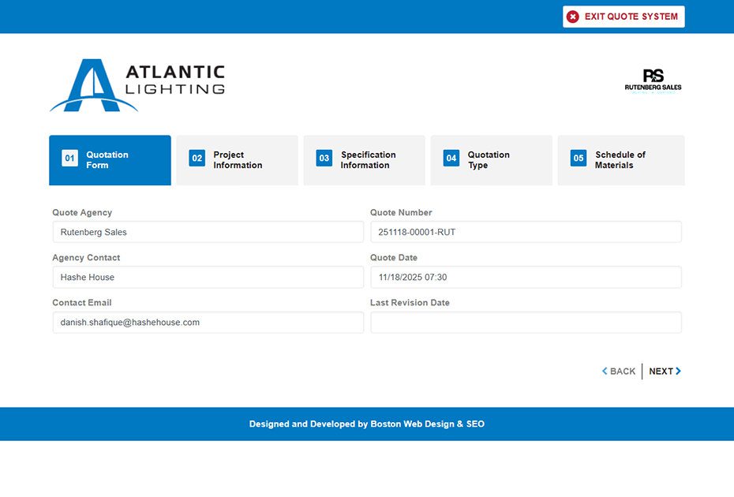Image resolution: width=734 pixels, height=497 pixels.
Task: Click the 05 step number badge
Action: click(579, 159)
